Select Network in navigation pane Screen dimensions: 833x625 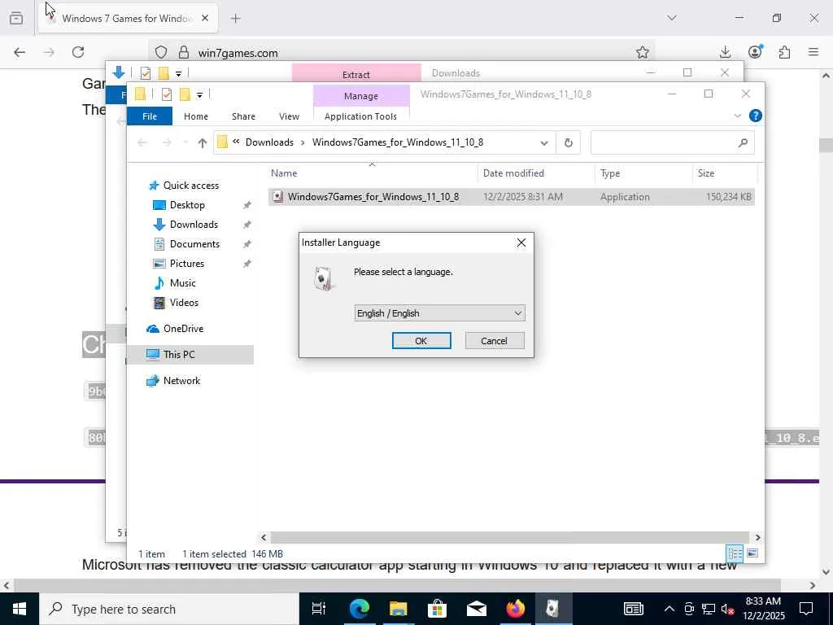(181, 381)
